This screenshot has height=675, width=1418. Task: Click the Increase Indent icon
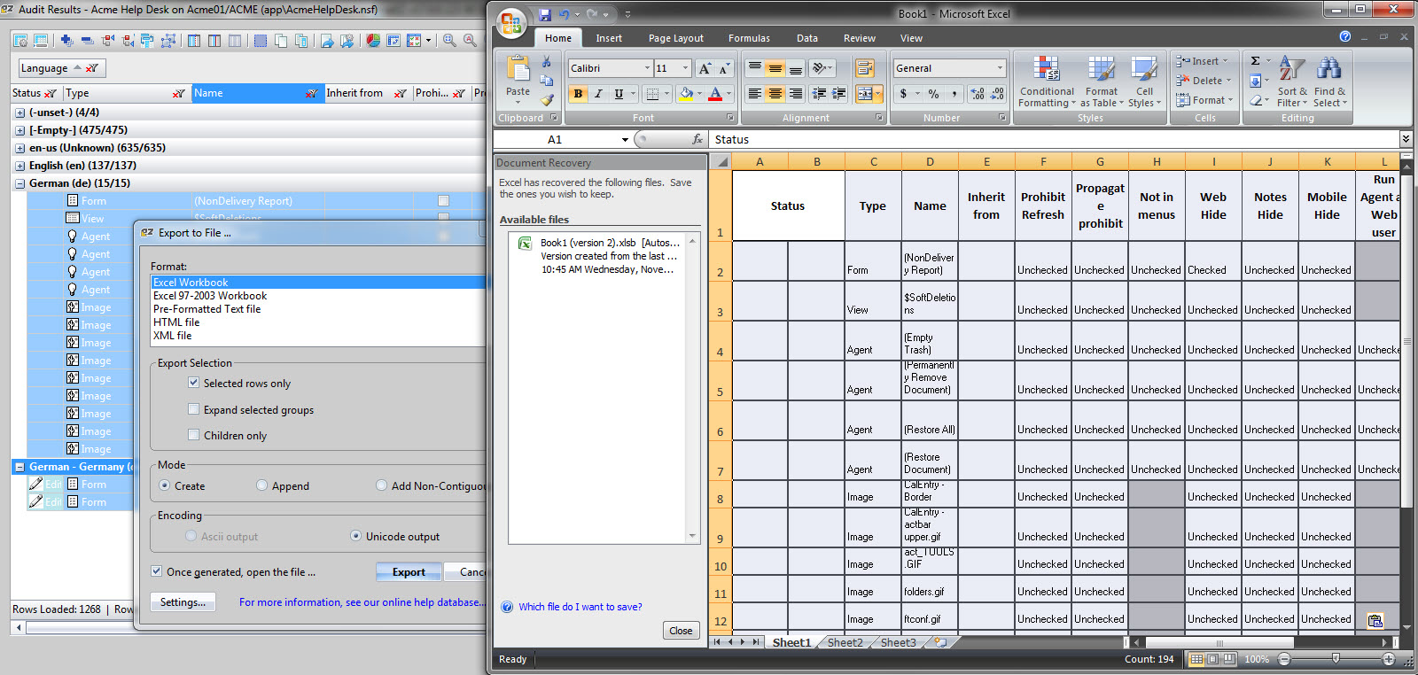[838, 93]
